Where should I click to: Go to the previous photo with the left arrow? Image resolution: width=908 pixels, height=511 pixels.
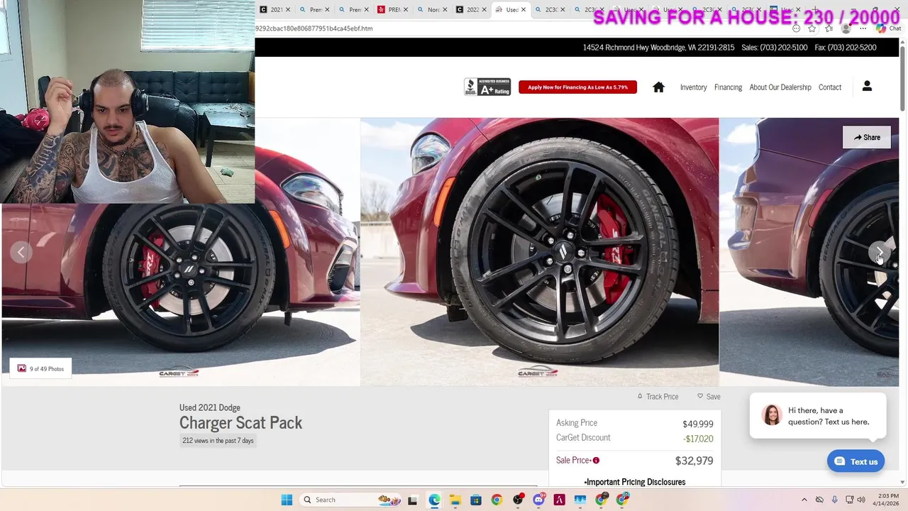(x=21, y=252)
